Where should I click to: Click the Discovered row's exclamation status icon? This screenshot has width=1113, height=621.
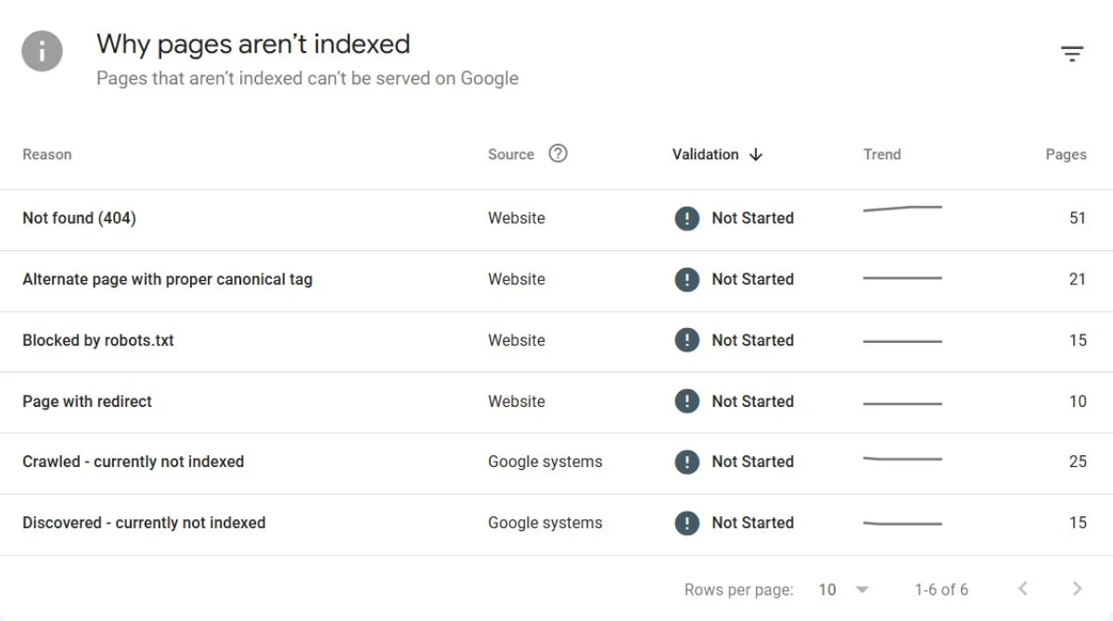(x=686, y=523)
